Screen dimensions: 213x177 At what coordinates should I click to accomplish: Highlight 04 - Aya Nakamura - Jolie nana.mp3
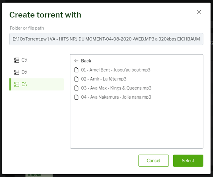[x=116, y=97]
